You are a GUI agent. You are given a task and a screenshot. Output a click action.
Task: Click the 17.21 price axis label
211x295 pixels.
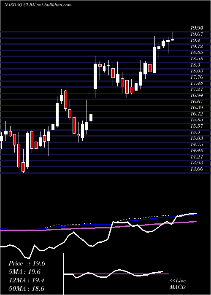[x=197, y=89]
